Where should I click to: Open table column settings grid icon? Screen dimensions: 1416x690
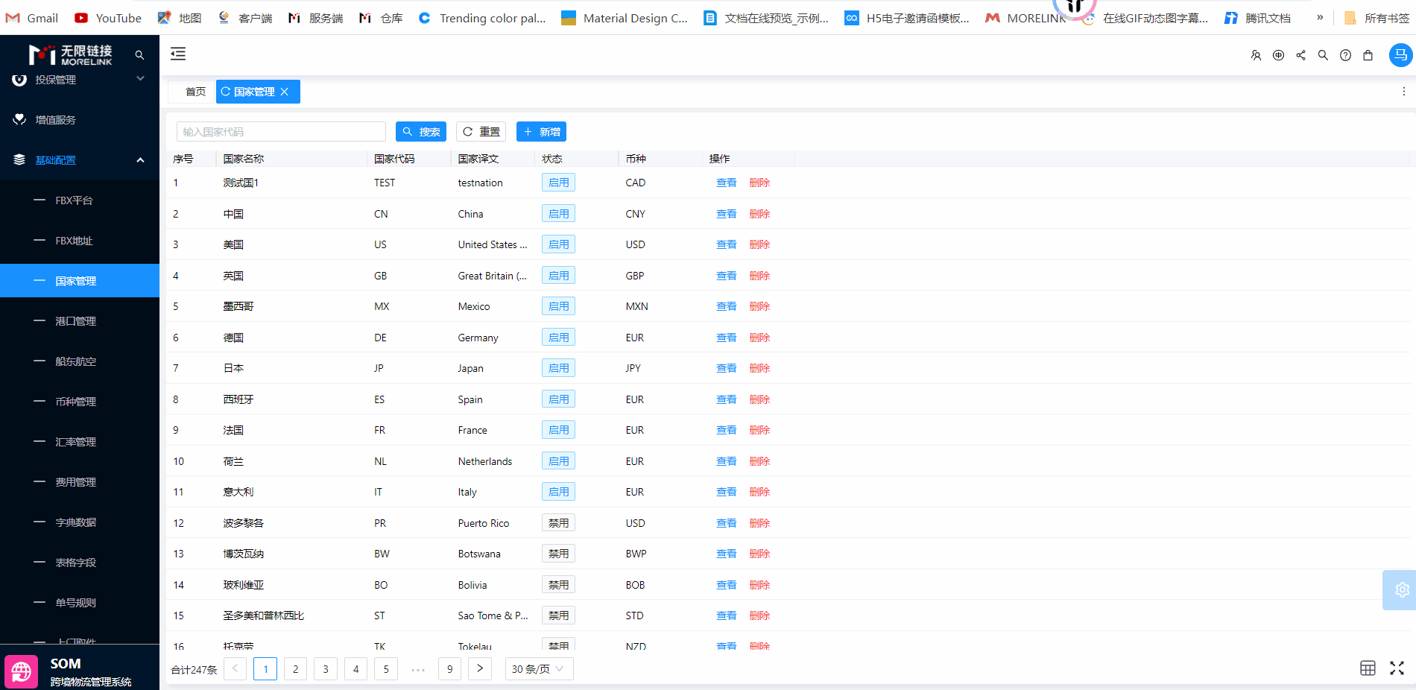(x=1368, y=668)
